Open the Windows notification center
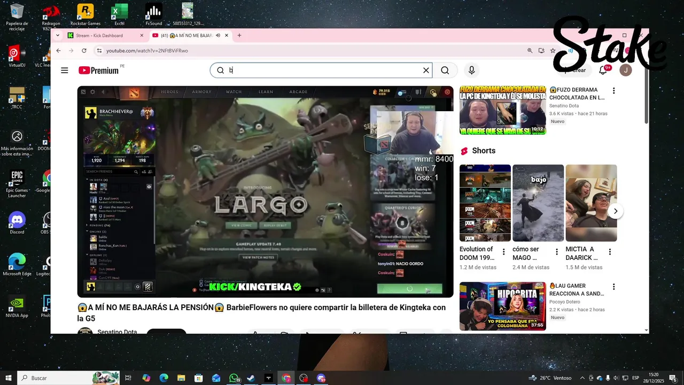Screen dimensions: 684x385 [x=673, y=378]
